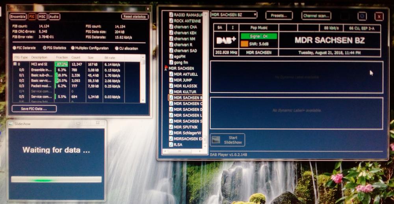Click the Save FIC-Data button

point(34,109)
